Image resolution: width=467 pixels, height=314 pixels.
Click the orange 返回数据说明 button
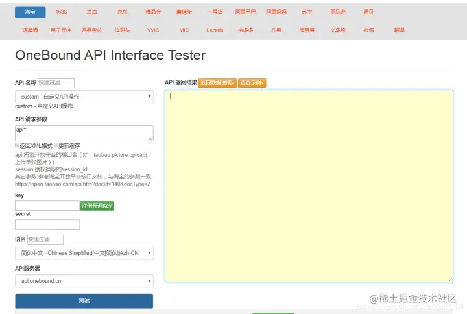click(217, 83)
